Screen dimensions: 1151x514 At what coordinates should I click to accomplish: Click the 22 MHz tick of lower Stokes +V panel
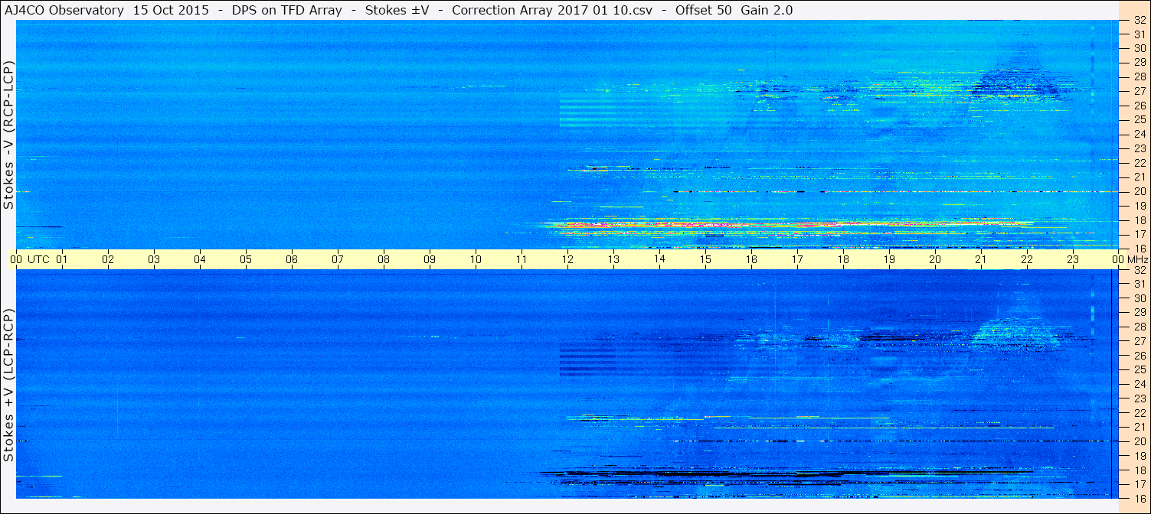[x=1140, y=413]
